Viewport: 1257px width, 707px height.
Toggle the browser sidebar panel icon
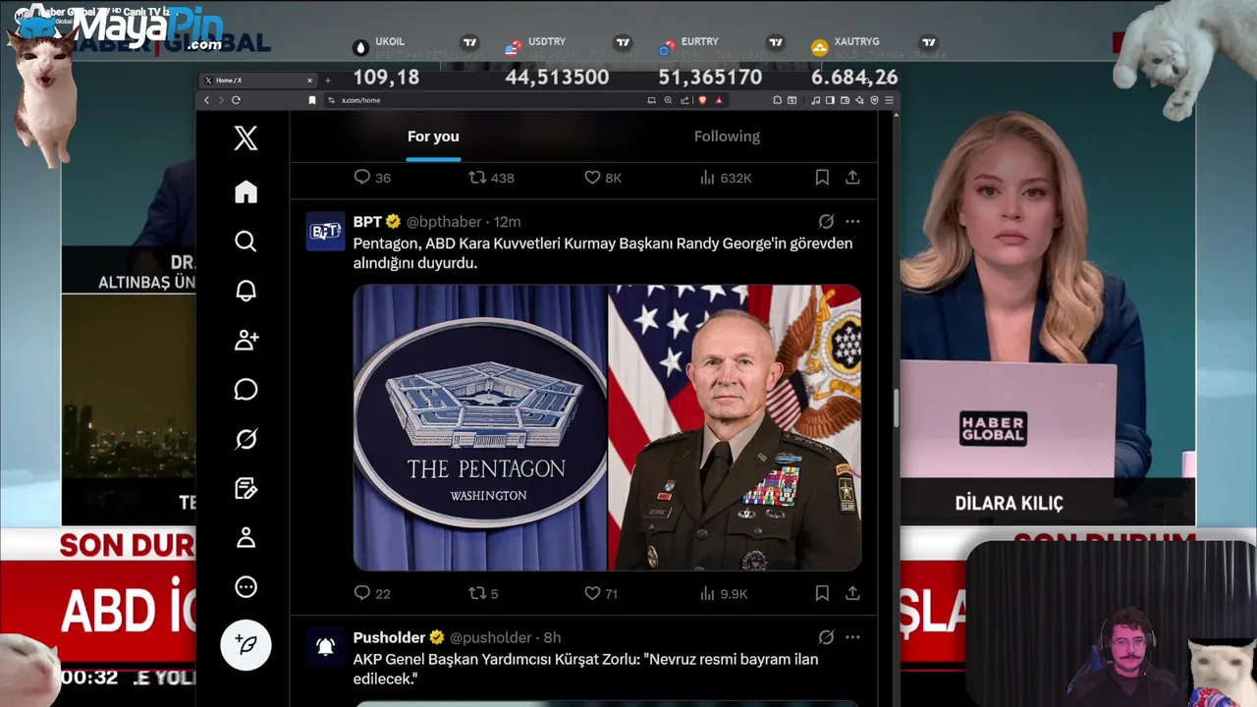[830, 100]
